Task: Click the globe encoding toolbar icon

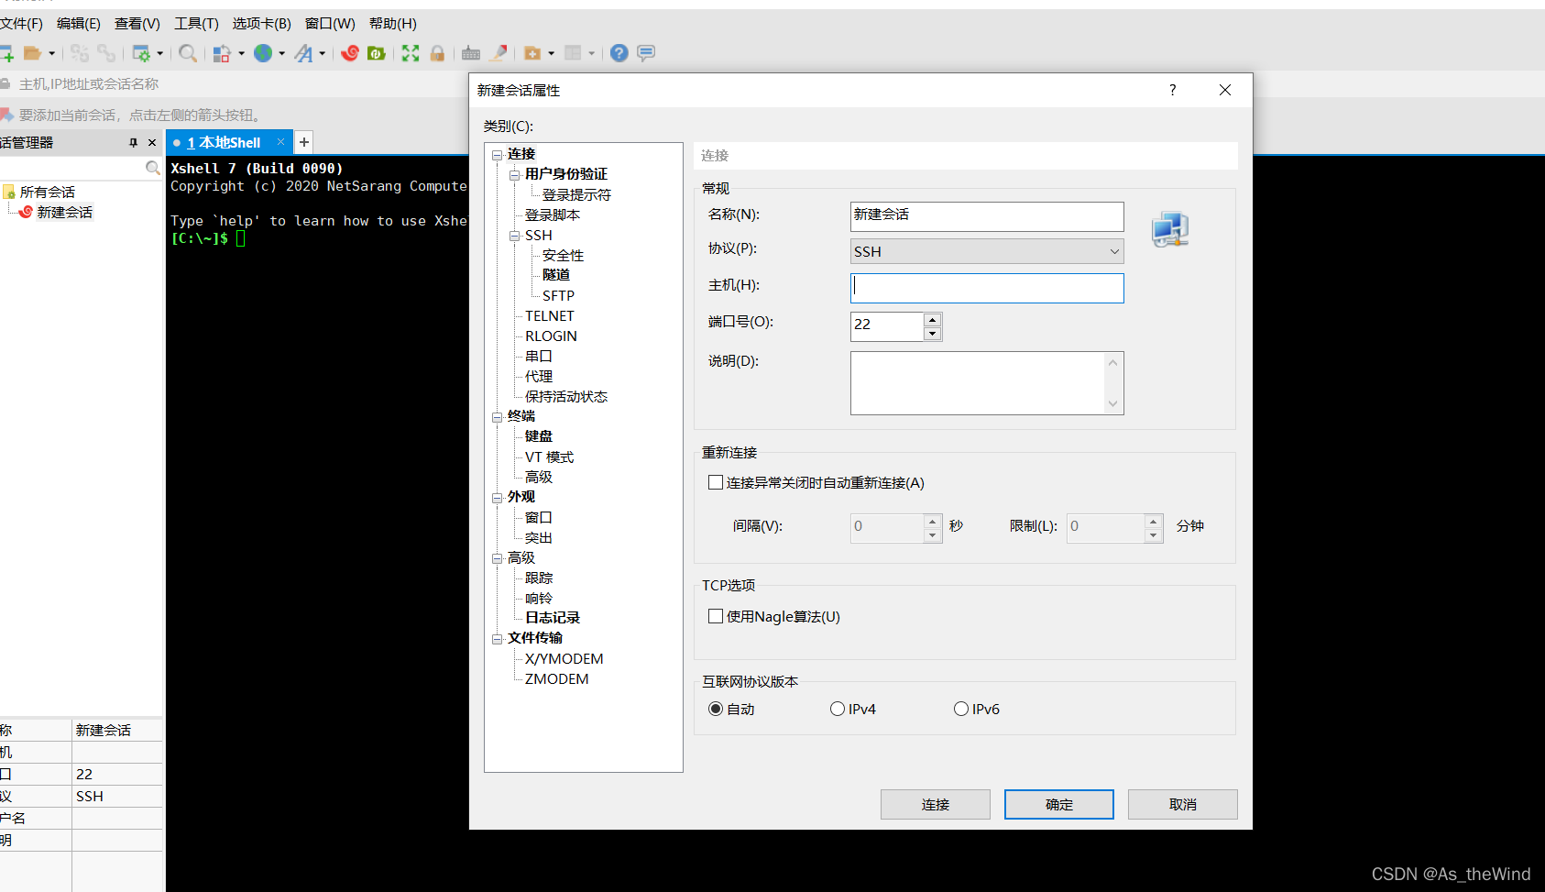Action: [263, 53]
